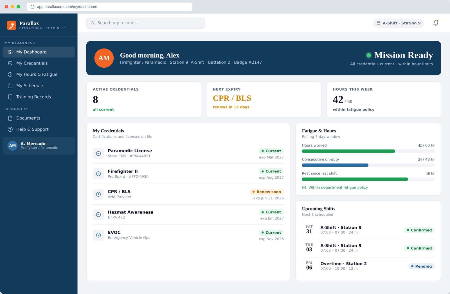The height and width of the screenshot is (294, 450).
Task: Click the Pending badge on the Overtime shift
Action: pos(421,266)
